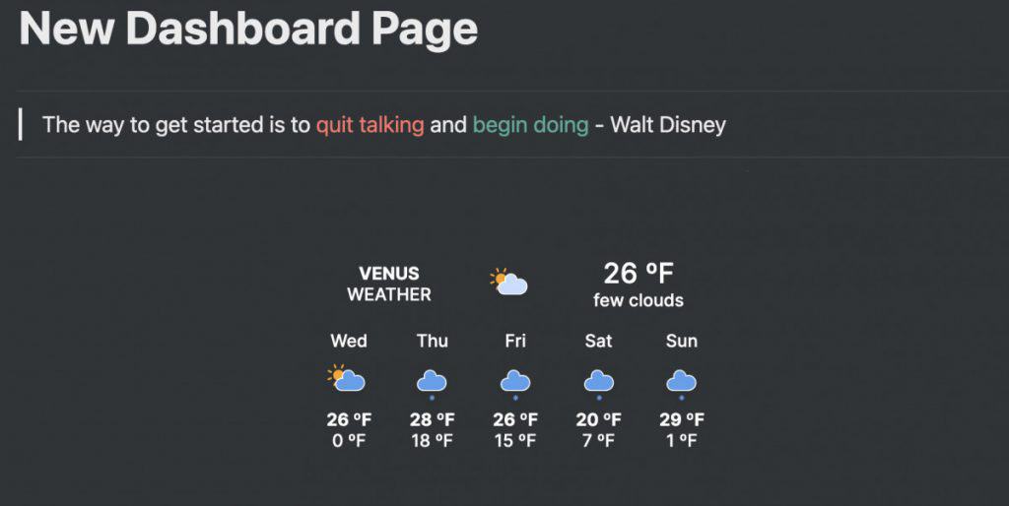Click Wednesday's partly sunny forecast icon
This screenshot has height=506, width=1009.
[x=346, y=378]
